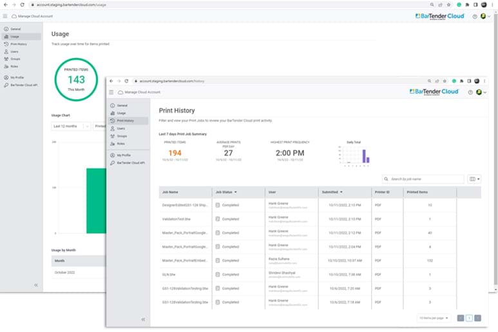Select Users in the front window sidebar
The width and height of the screenshot is (498, 332).
point(120,128)
